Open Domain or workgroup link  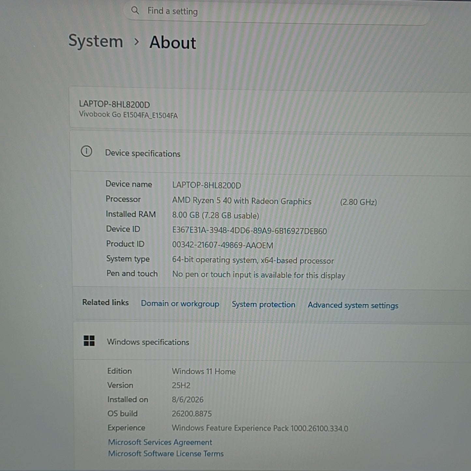[180, 303]
